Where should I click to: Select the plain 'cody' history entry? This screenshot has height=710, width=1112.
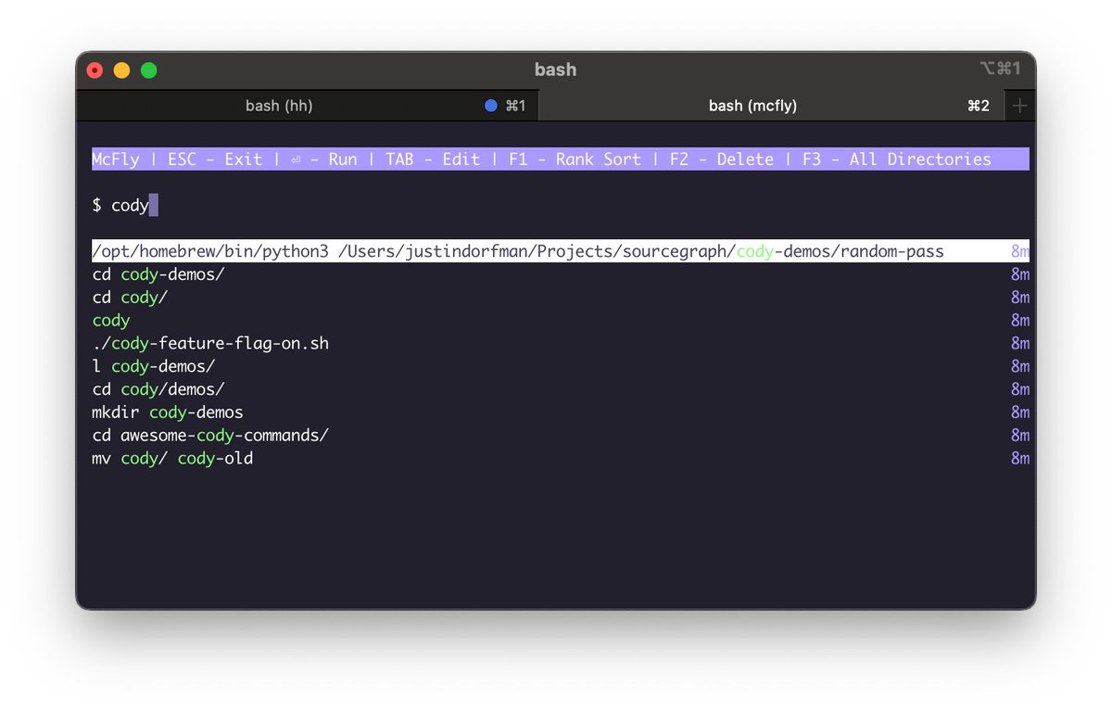coord(561,321)
